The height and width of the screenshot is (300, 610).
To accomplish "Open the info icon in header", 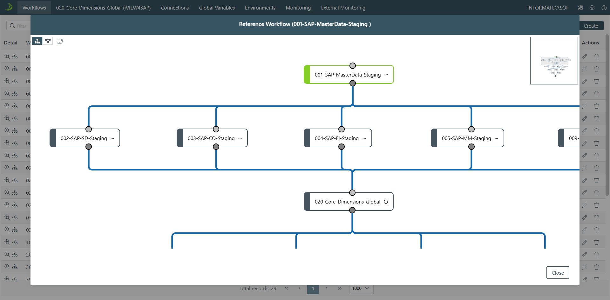I will tap(604, 8).
